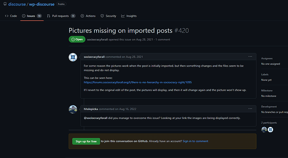
Task: Click the green Open status badge
Action: click(x=77, y=39)
